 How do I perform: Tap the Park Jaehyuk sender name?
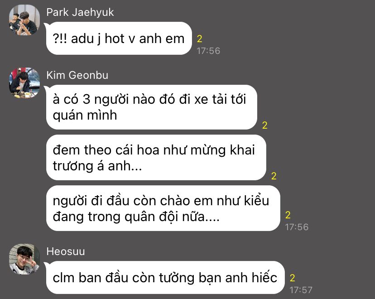coord(80,12)
